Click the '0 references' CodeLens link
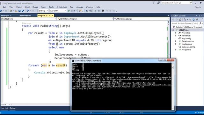This screenshot has height=115, width=204. 26,23
